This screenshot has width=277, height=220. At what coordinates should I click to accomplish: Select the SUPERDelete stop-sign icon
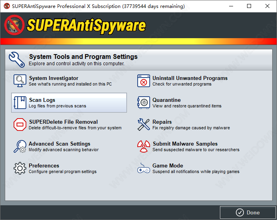pos(20,125)
